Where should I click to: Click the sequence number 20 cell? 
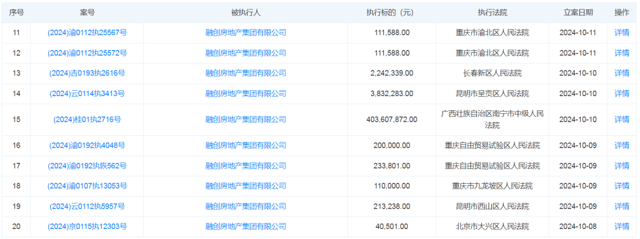tap(17, 227)
